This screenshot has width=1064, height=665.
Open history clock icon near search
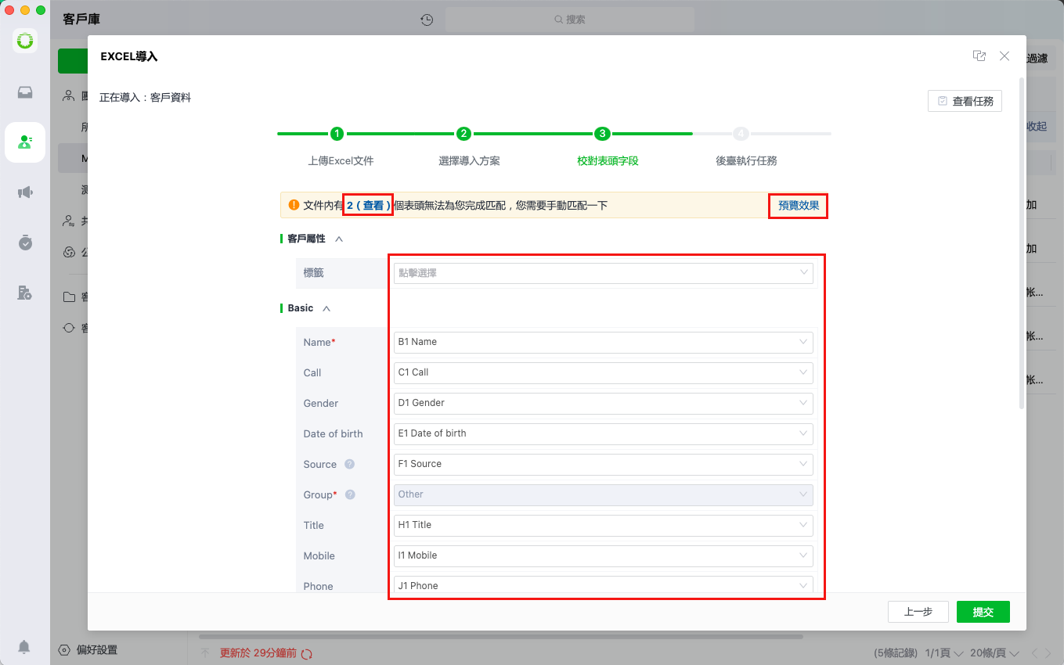coord(427,20)
